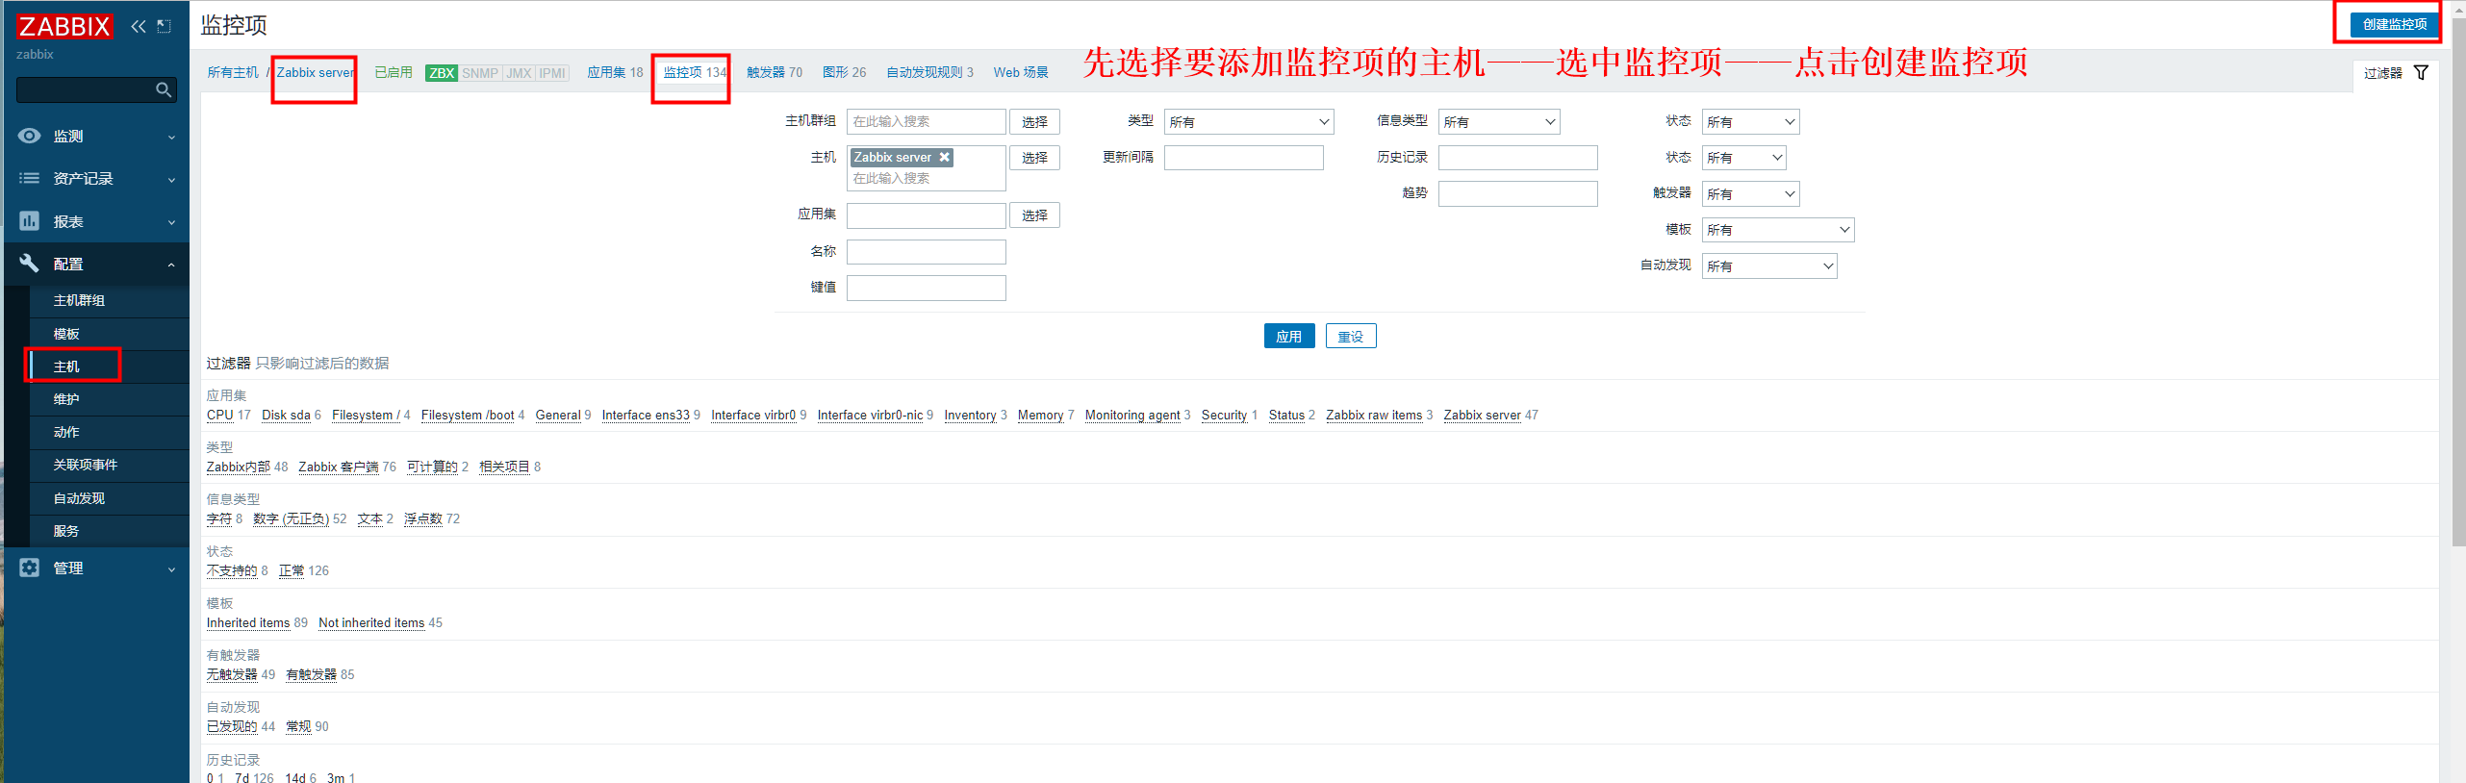Click the SNMP availability badge
The image size is (2466, 783).
click(480, 73)
